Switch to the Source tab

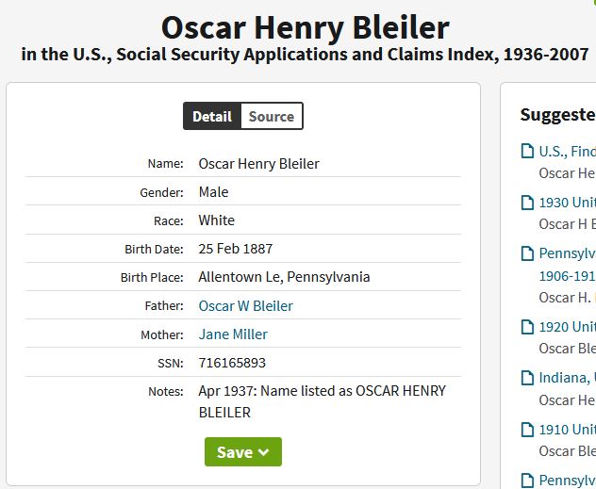pos(272,117)
